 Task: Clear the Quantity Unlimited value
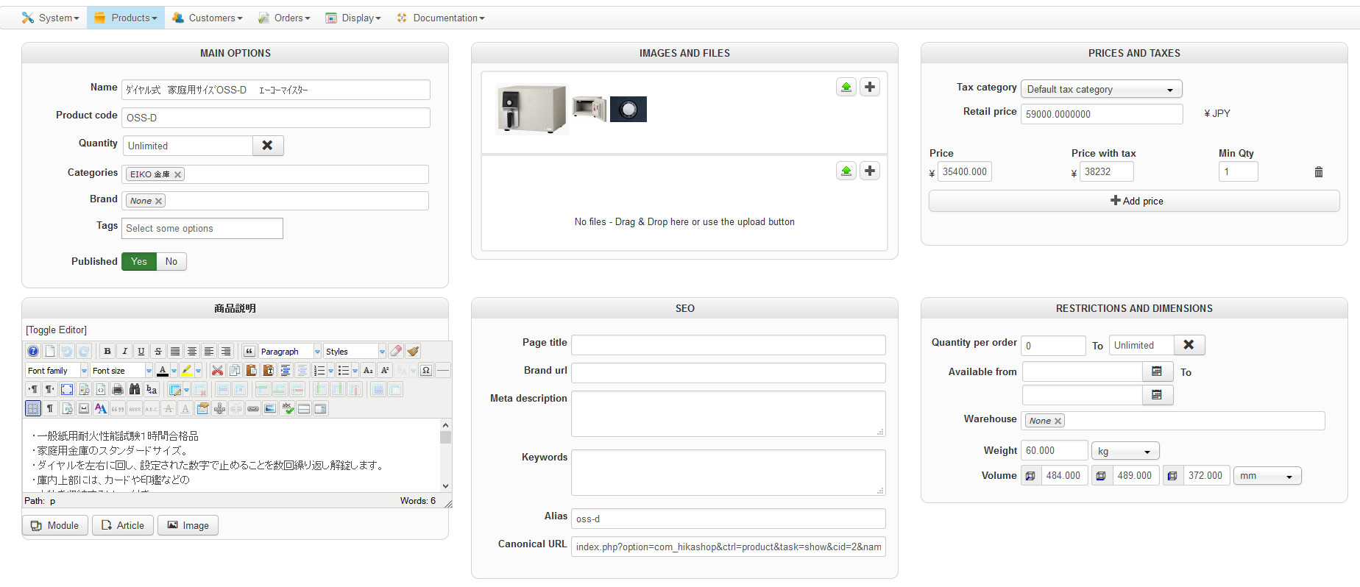click(268, 146)
